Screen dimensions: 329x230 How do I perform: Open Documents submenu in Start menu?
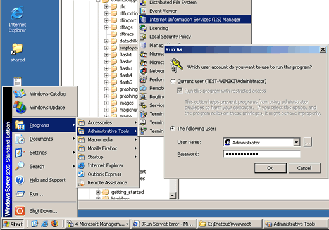pyautogui.click(x=44, y=139)
